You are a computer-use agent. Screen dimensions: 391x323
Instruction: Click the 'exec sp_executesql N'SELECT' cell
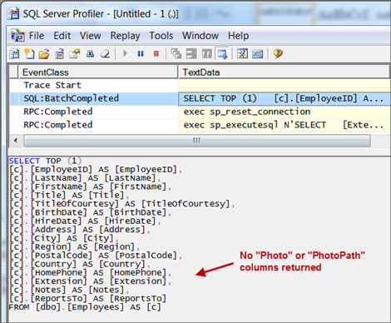(285, 125)
